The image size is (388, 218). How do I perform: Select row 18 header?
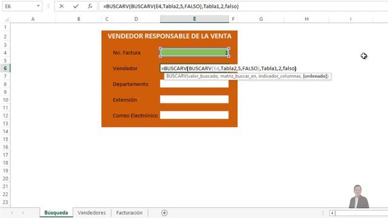pyautogui.click(x=5, y=163)
